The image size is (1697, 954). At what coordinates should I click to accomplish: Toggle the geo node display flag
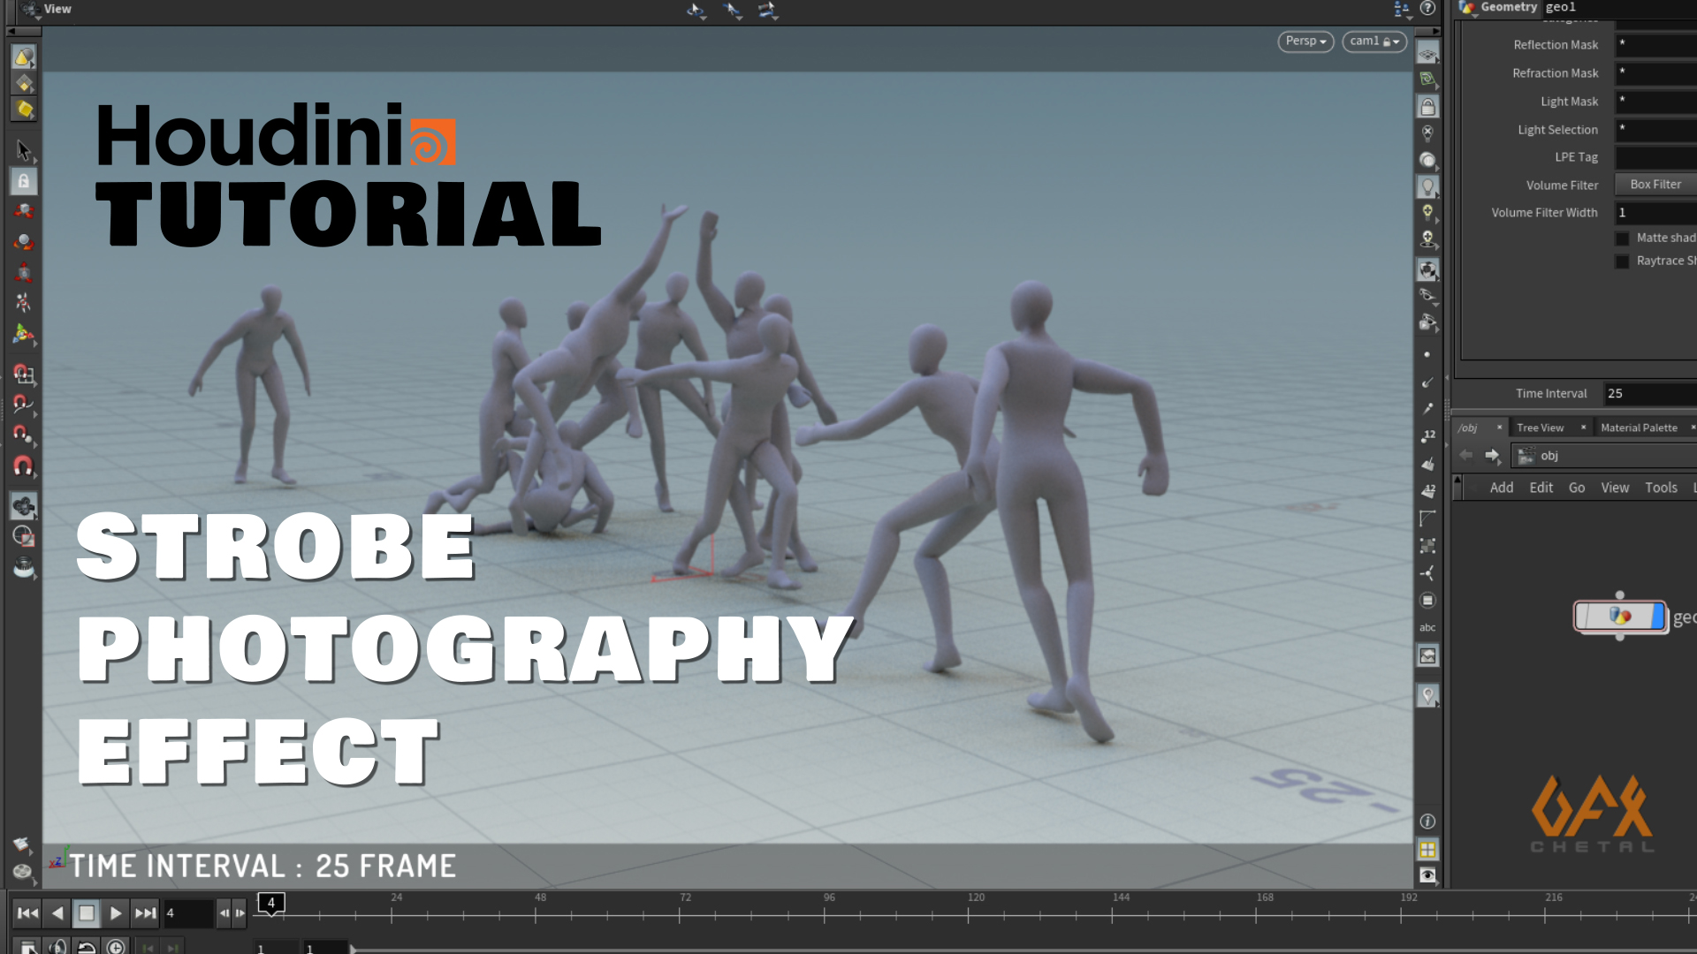coord(1657,616)
